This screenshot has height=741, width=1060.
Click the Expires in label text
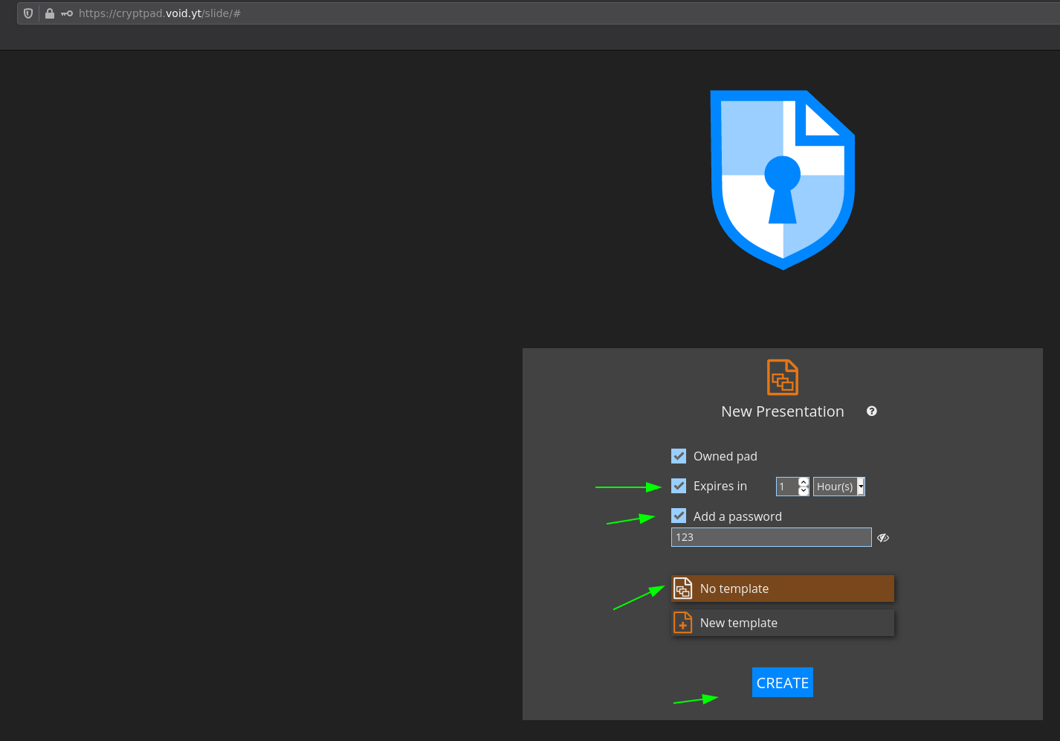pyautogui.click(x=720, y=486)
